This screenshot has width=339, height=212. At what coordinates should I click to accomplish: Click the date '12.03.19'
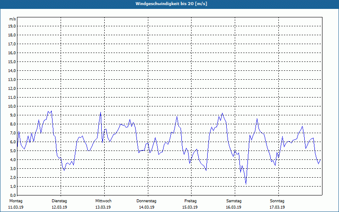(x=59, y=207)
